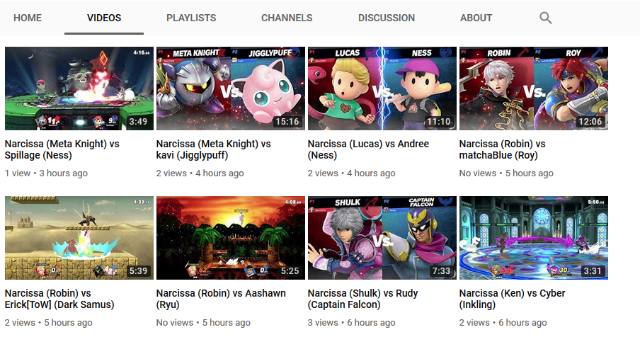Click the Videos tab
640x337 pixels.
[x=104, y=18]
